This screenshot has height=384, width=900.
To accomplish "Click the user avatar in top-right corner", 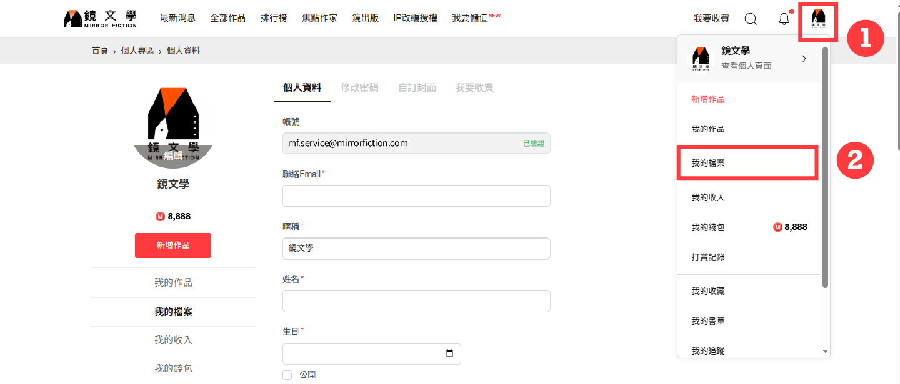I will 818,20.
